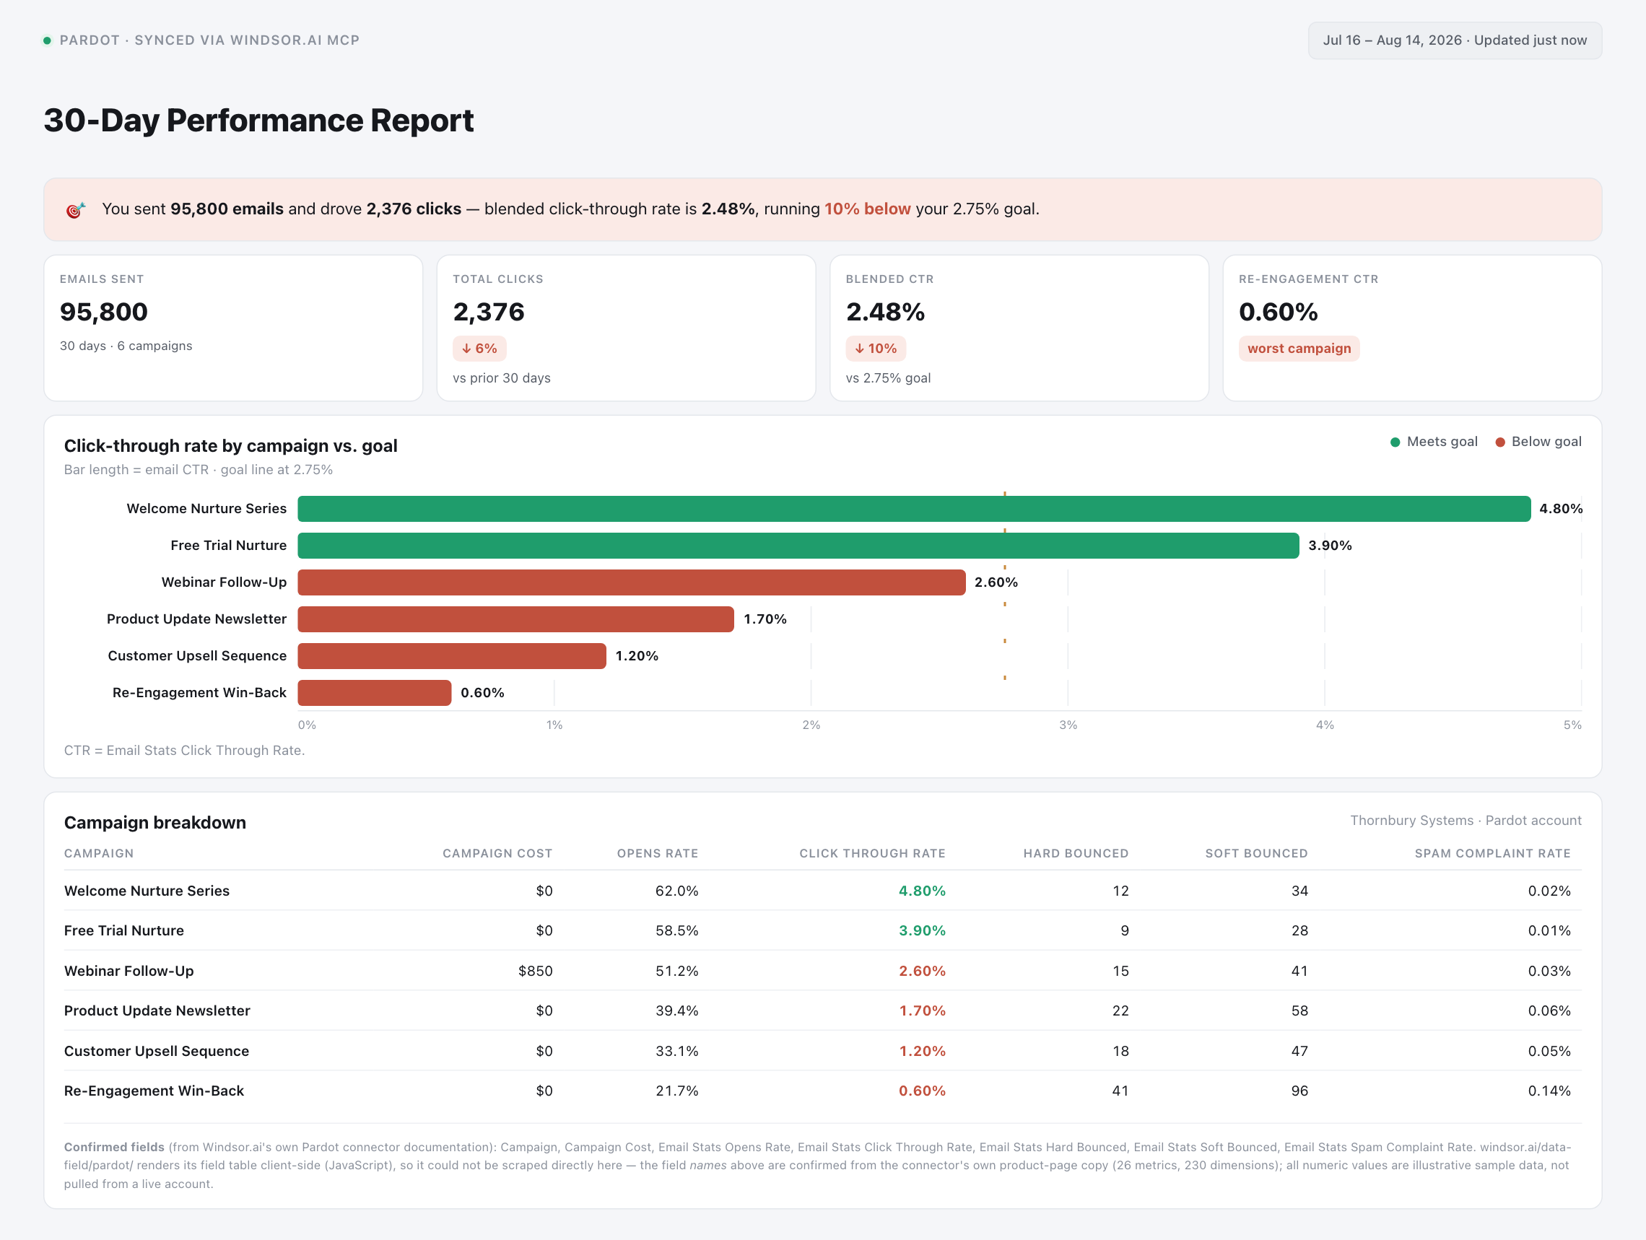Click the 0.14% spam complaint rate cell
This screenshot has height=1240, width=1646.
click(1549, 1091)
